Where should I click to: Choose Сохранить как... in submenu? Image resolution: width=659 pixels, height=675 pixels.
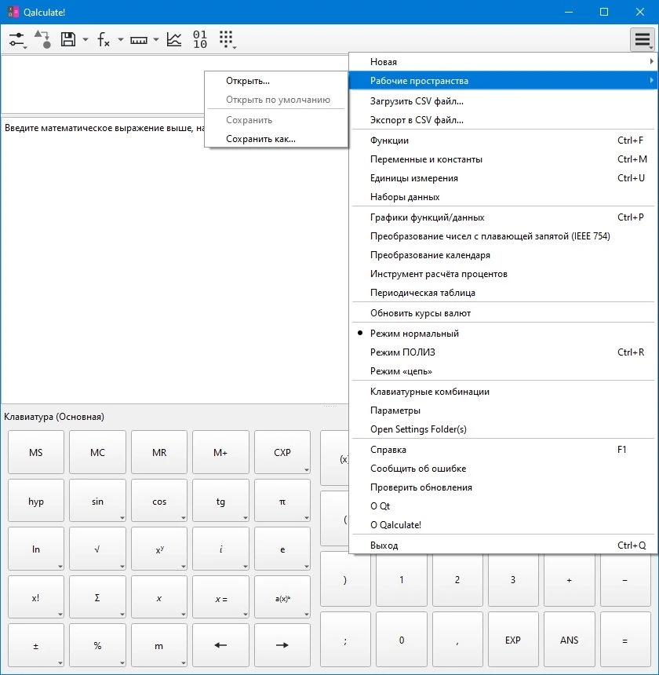[x=275, y=139]
